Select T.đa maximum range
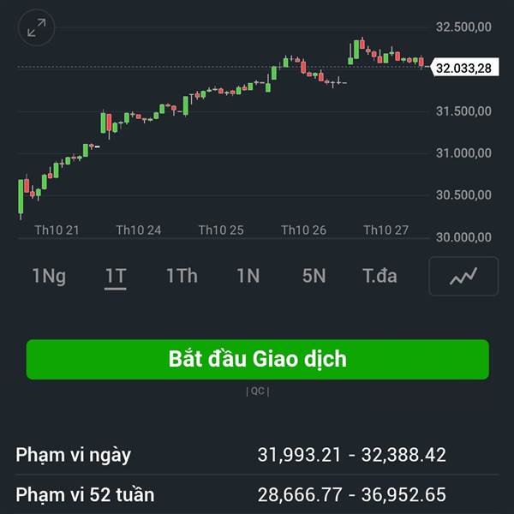 pyautogui.click(x=380, y=276)
